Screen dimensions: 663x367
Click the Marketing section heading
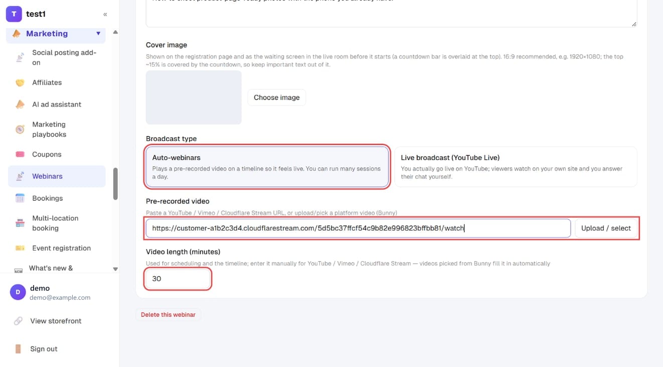(47, 34)
